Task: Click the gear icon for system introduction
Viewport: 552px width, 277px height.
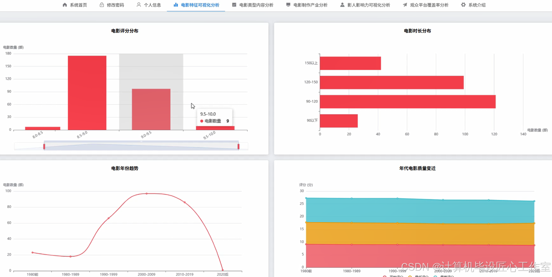Action: 463,5
